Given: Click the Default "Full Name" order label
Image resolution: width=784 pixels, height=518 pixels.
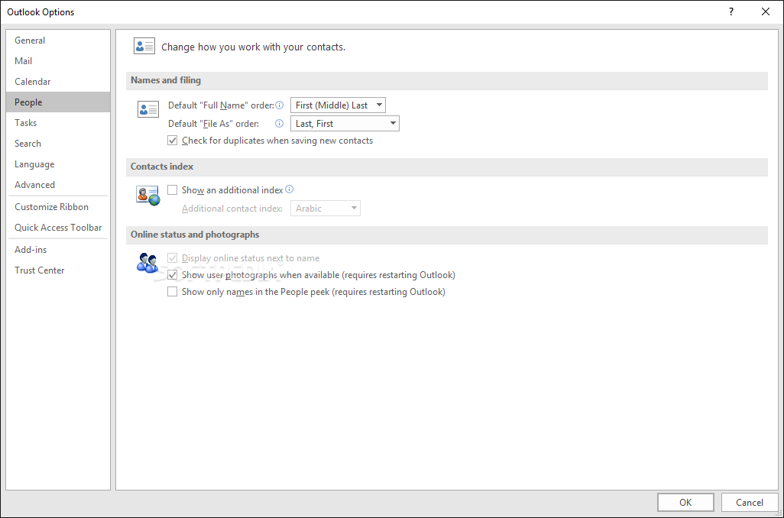Looking at the screenshot, I should click(x=221, y=105).
